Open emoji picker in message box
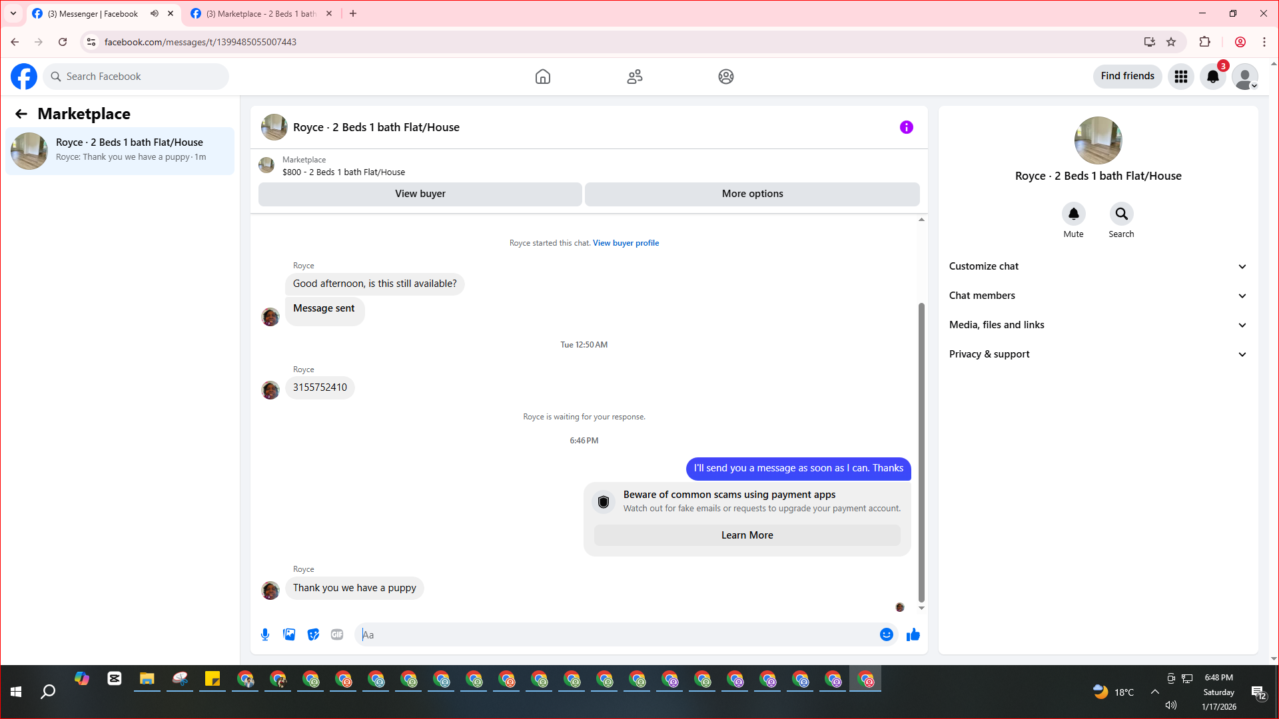This screenshot has width=1279, height=719. (x=886, y=634)
